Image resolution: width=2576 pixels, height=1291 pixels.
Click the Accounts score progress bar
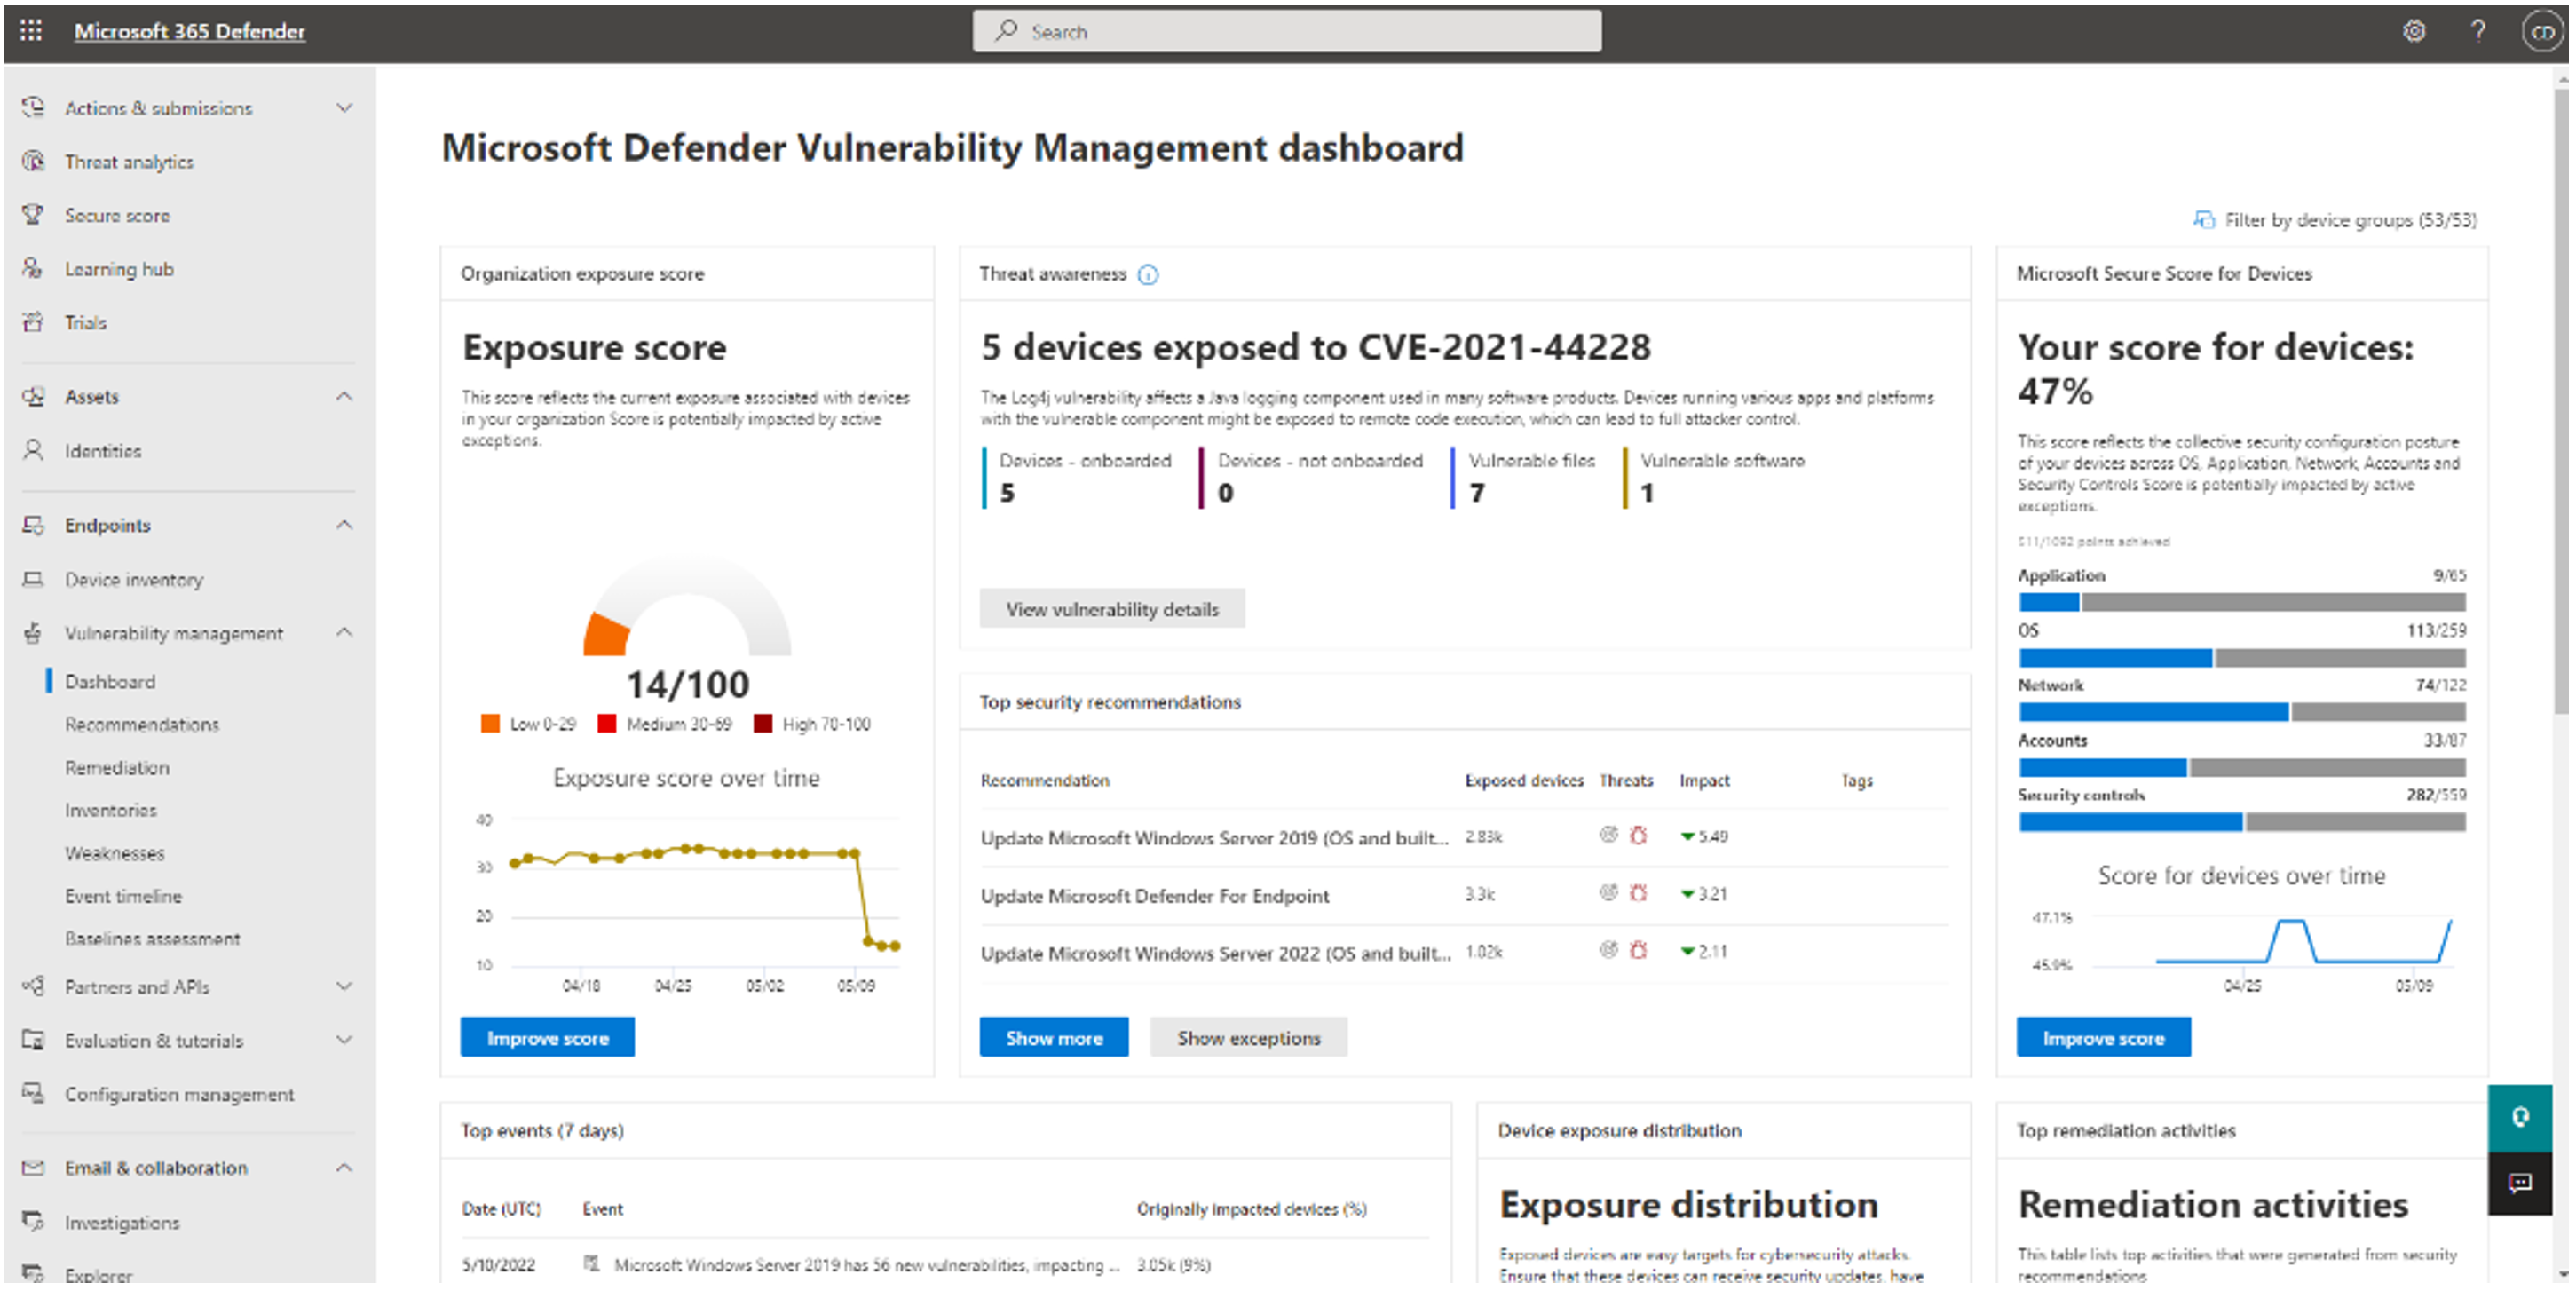pos(2241,767)
